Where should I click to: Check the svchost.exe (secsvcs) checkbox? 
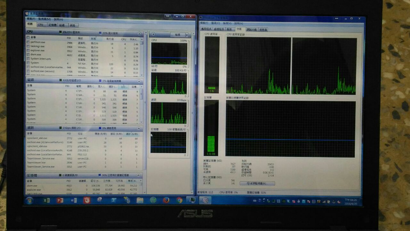[28, 71]
